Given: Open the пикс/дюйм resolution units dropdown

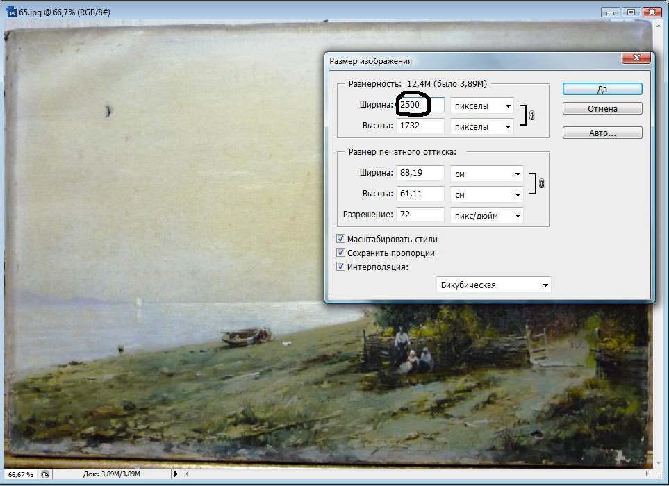Looking at the screenshot, I should (x=486, y=215).
